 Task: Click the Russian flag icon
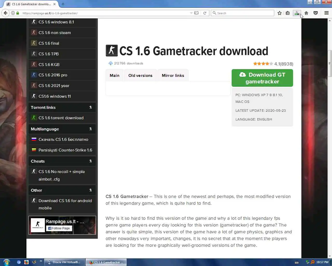pos(34,139)
